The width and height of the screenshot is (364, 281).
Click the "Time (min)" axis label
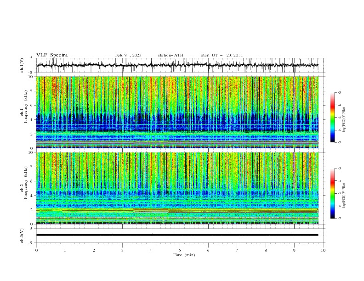coord(184,255)
